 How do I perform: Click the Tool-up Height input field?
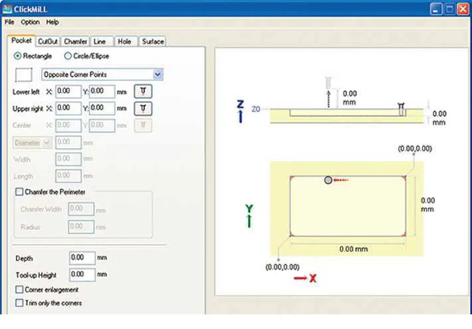82,274
